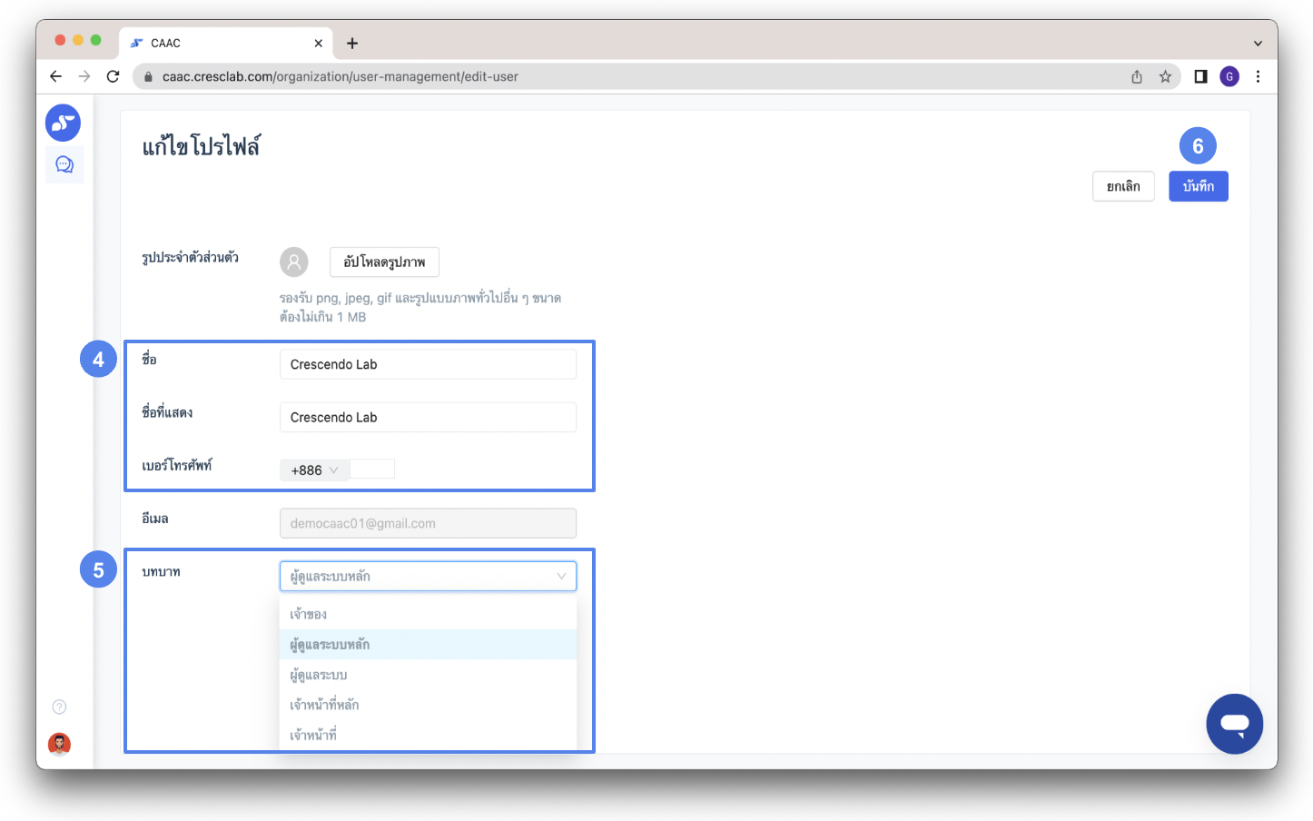The width and height of the screenshot is (1313, 821).
Task: Toggle the browser side panel icon
Action: (x=1200, y=77)
